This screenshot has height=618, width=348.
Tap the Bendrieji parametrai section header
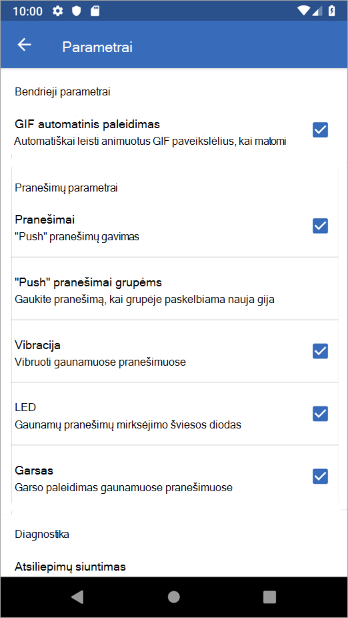coord(63,92)
